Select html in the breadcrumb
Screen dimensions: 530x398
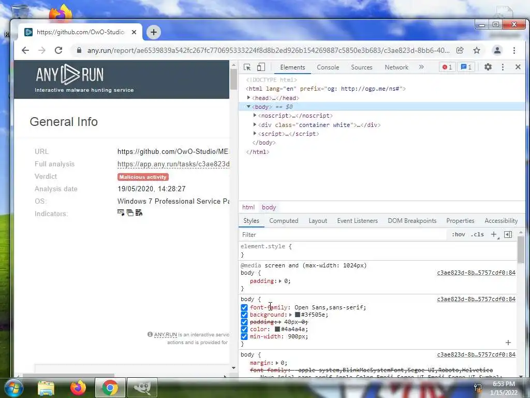[x=248, y=207]
